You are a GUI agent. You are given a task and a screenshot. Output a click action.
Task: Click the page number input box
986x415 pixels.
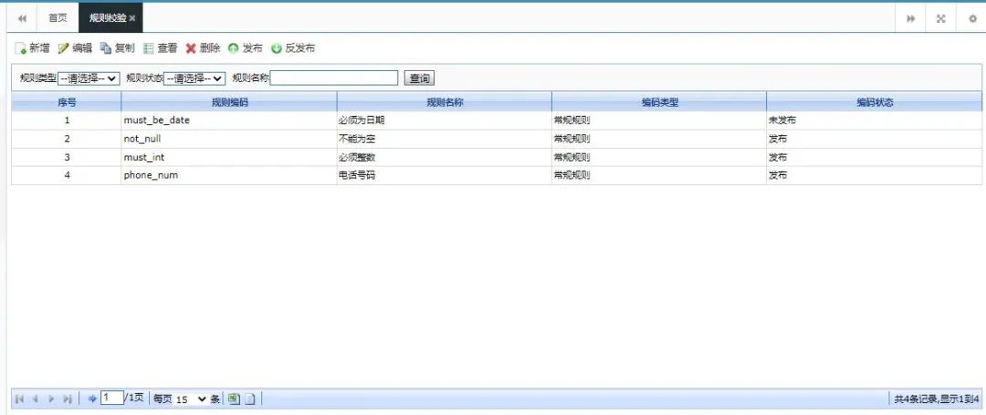112,398
